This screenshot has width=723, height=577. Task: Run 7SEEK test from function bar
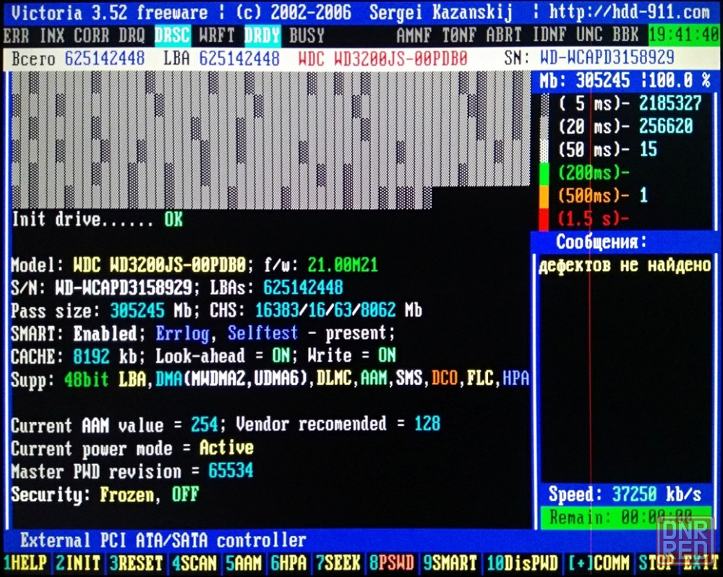pyautogui.click(x=338, y=563)
